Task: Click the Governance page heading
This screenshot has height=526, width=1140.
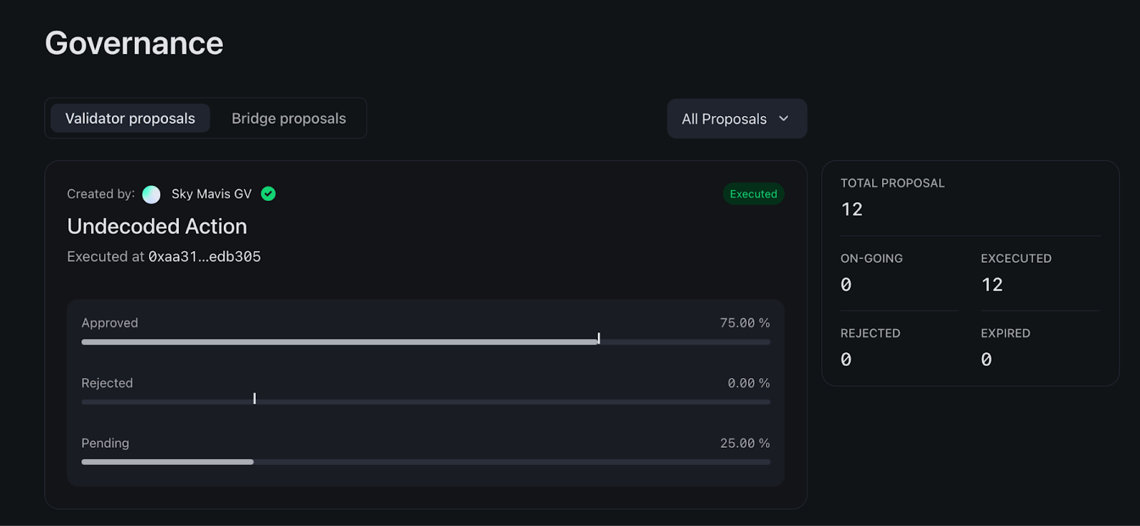Action: (x=134, y=43)
